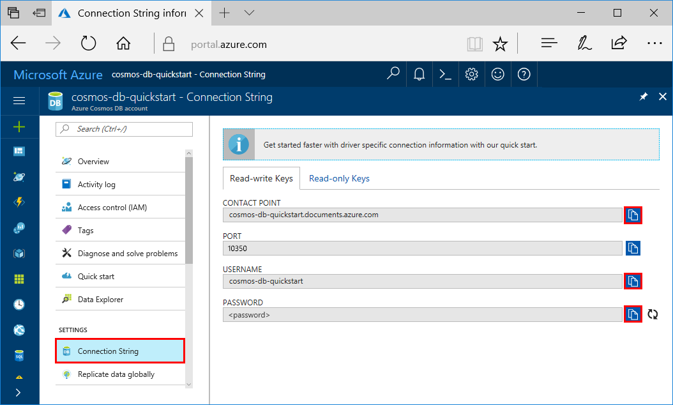
Task: Open portal settings gear
Action: coord(471,74)
